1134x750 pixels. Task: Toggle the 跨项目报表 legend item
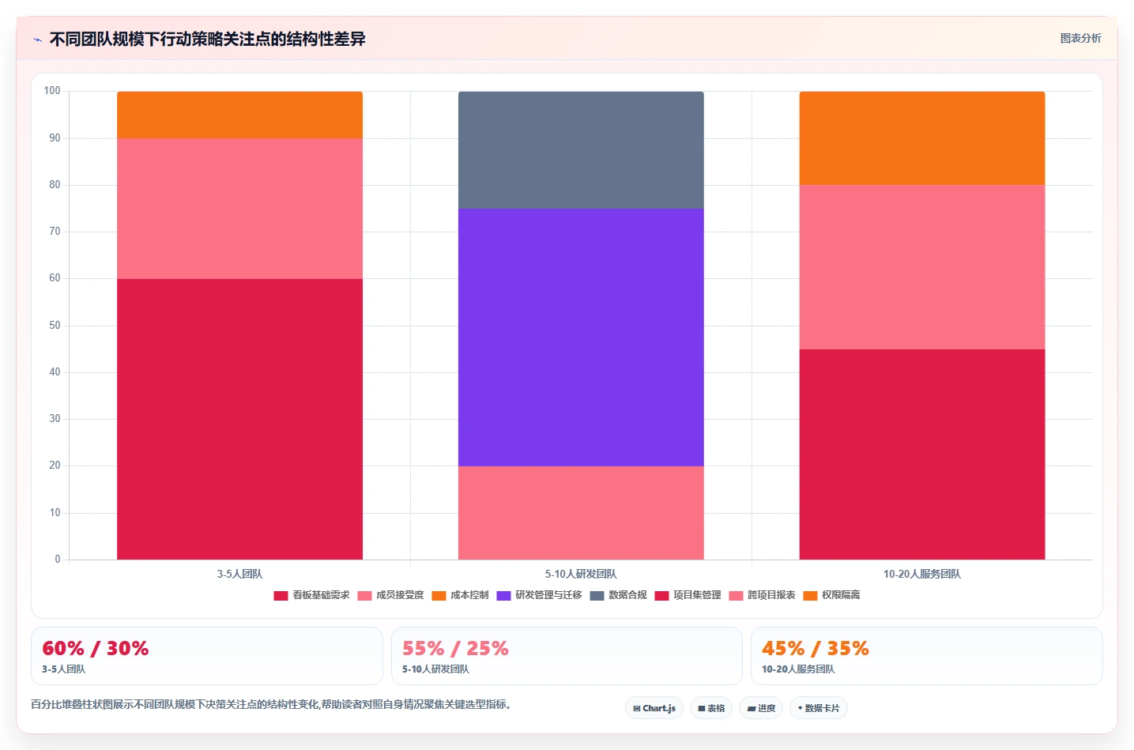(762, 595)
